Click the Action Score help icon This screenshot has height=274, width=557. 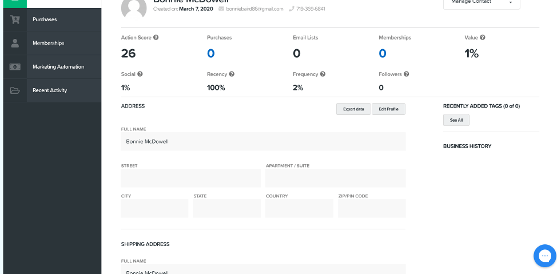[x=156, y=38]
